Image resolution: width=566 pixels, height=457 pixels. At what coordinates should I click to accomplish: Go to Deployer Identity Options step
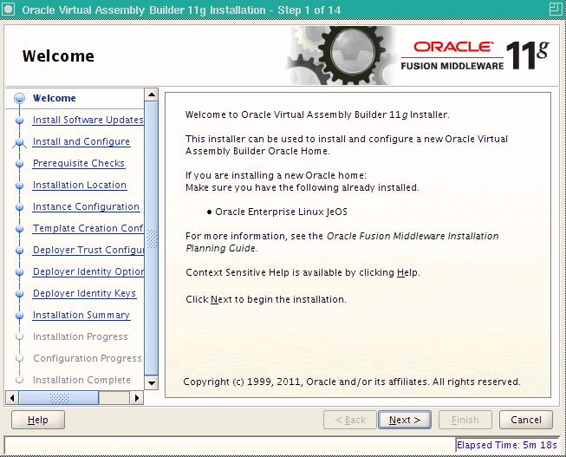[x=88, y=271]
